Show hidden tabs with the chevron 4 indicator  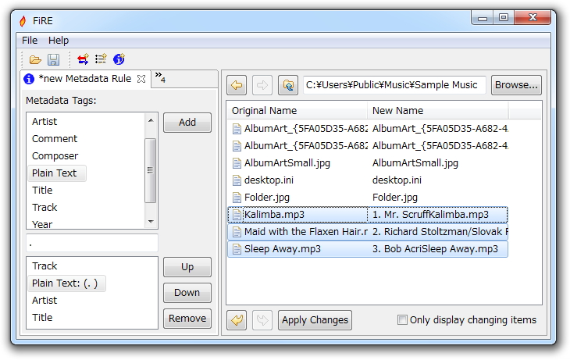[160, 77]
